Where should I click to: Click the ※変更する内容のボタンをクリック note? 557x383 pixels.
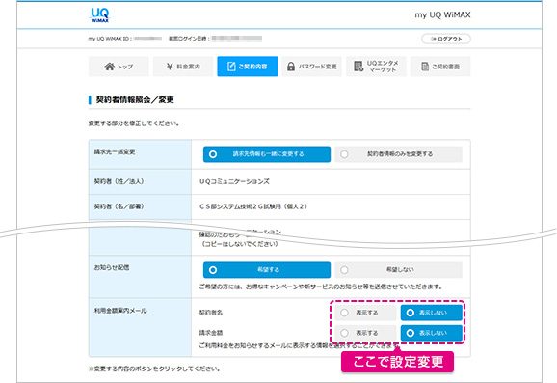154,369
